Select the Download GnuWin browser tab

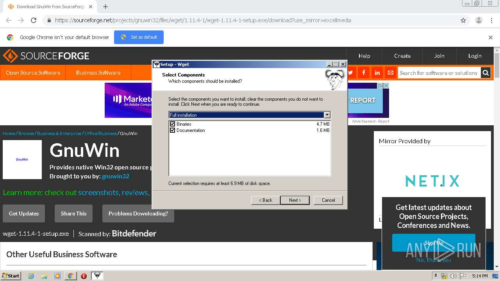(50, 7)
